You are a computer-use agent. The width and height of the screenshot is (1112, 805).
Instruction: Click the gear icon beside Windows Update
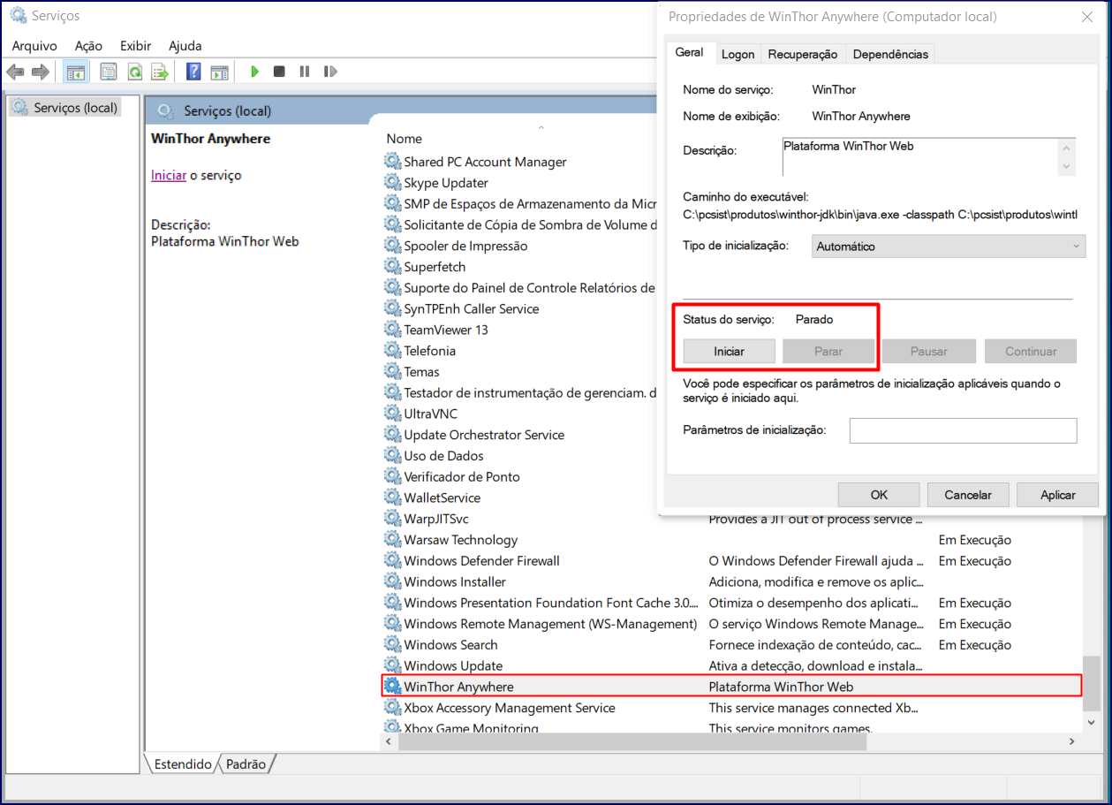tap(392, 665)
